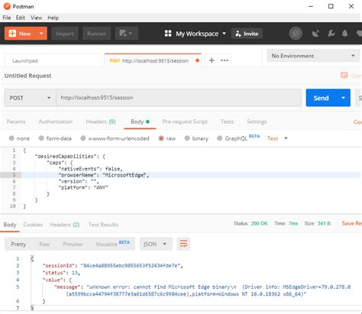The width and height of the screenshot is (362, 314).
Task: Open the View menu
Action: tap(36, 18)
